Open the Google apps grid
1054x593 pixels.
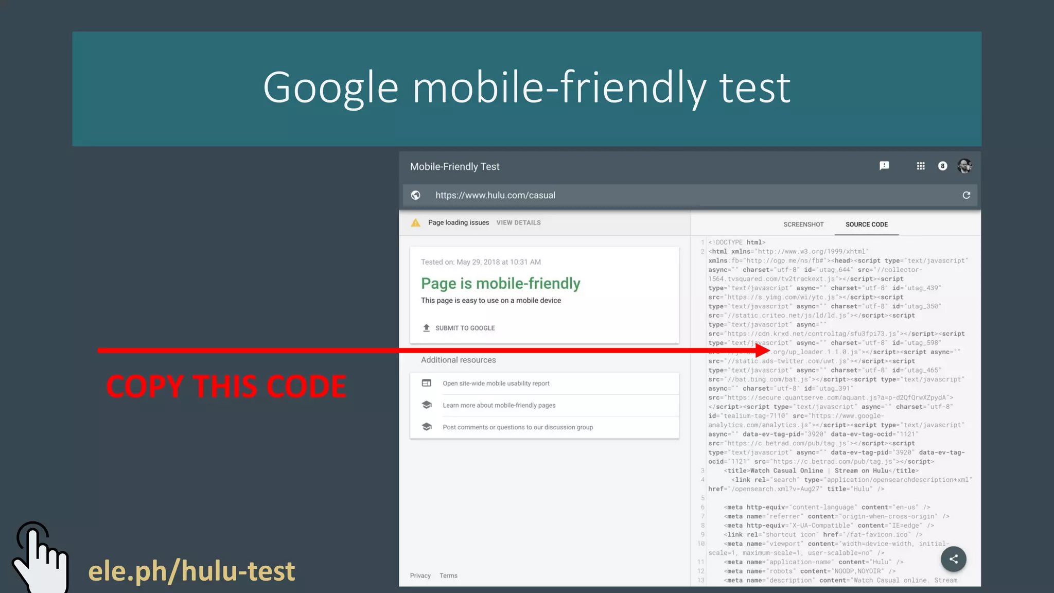point(921,166)
